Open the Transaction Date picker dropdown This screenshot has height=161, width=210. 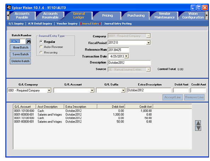click(x=127, y=56)
